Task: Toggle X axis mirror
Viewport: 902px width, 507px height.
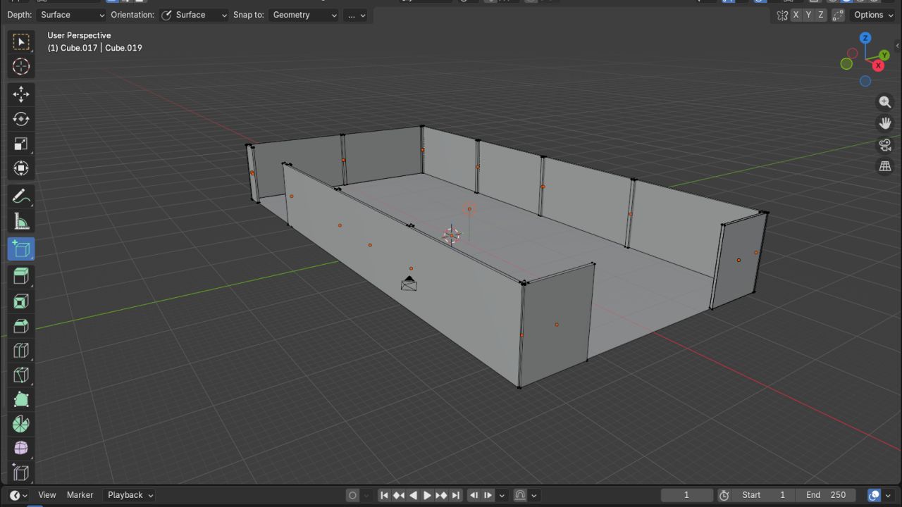Action: tap(796, 15)
